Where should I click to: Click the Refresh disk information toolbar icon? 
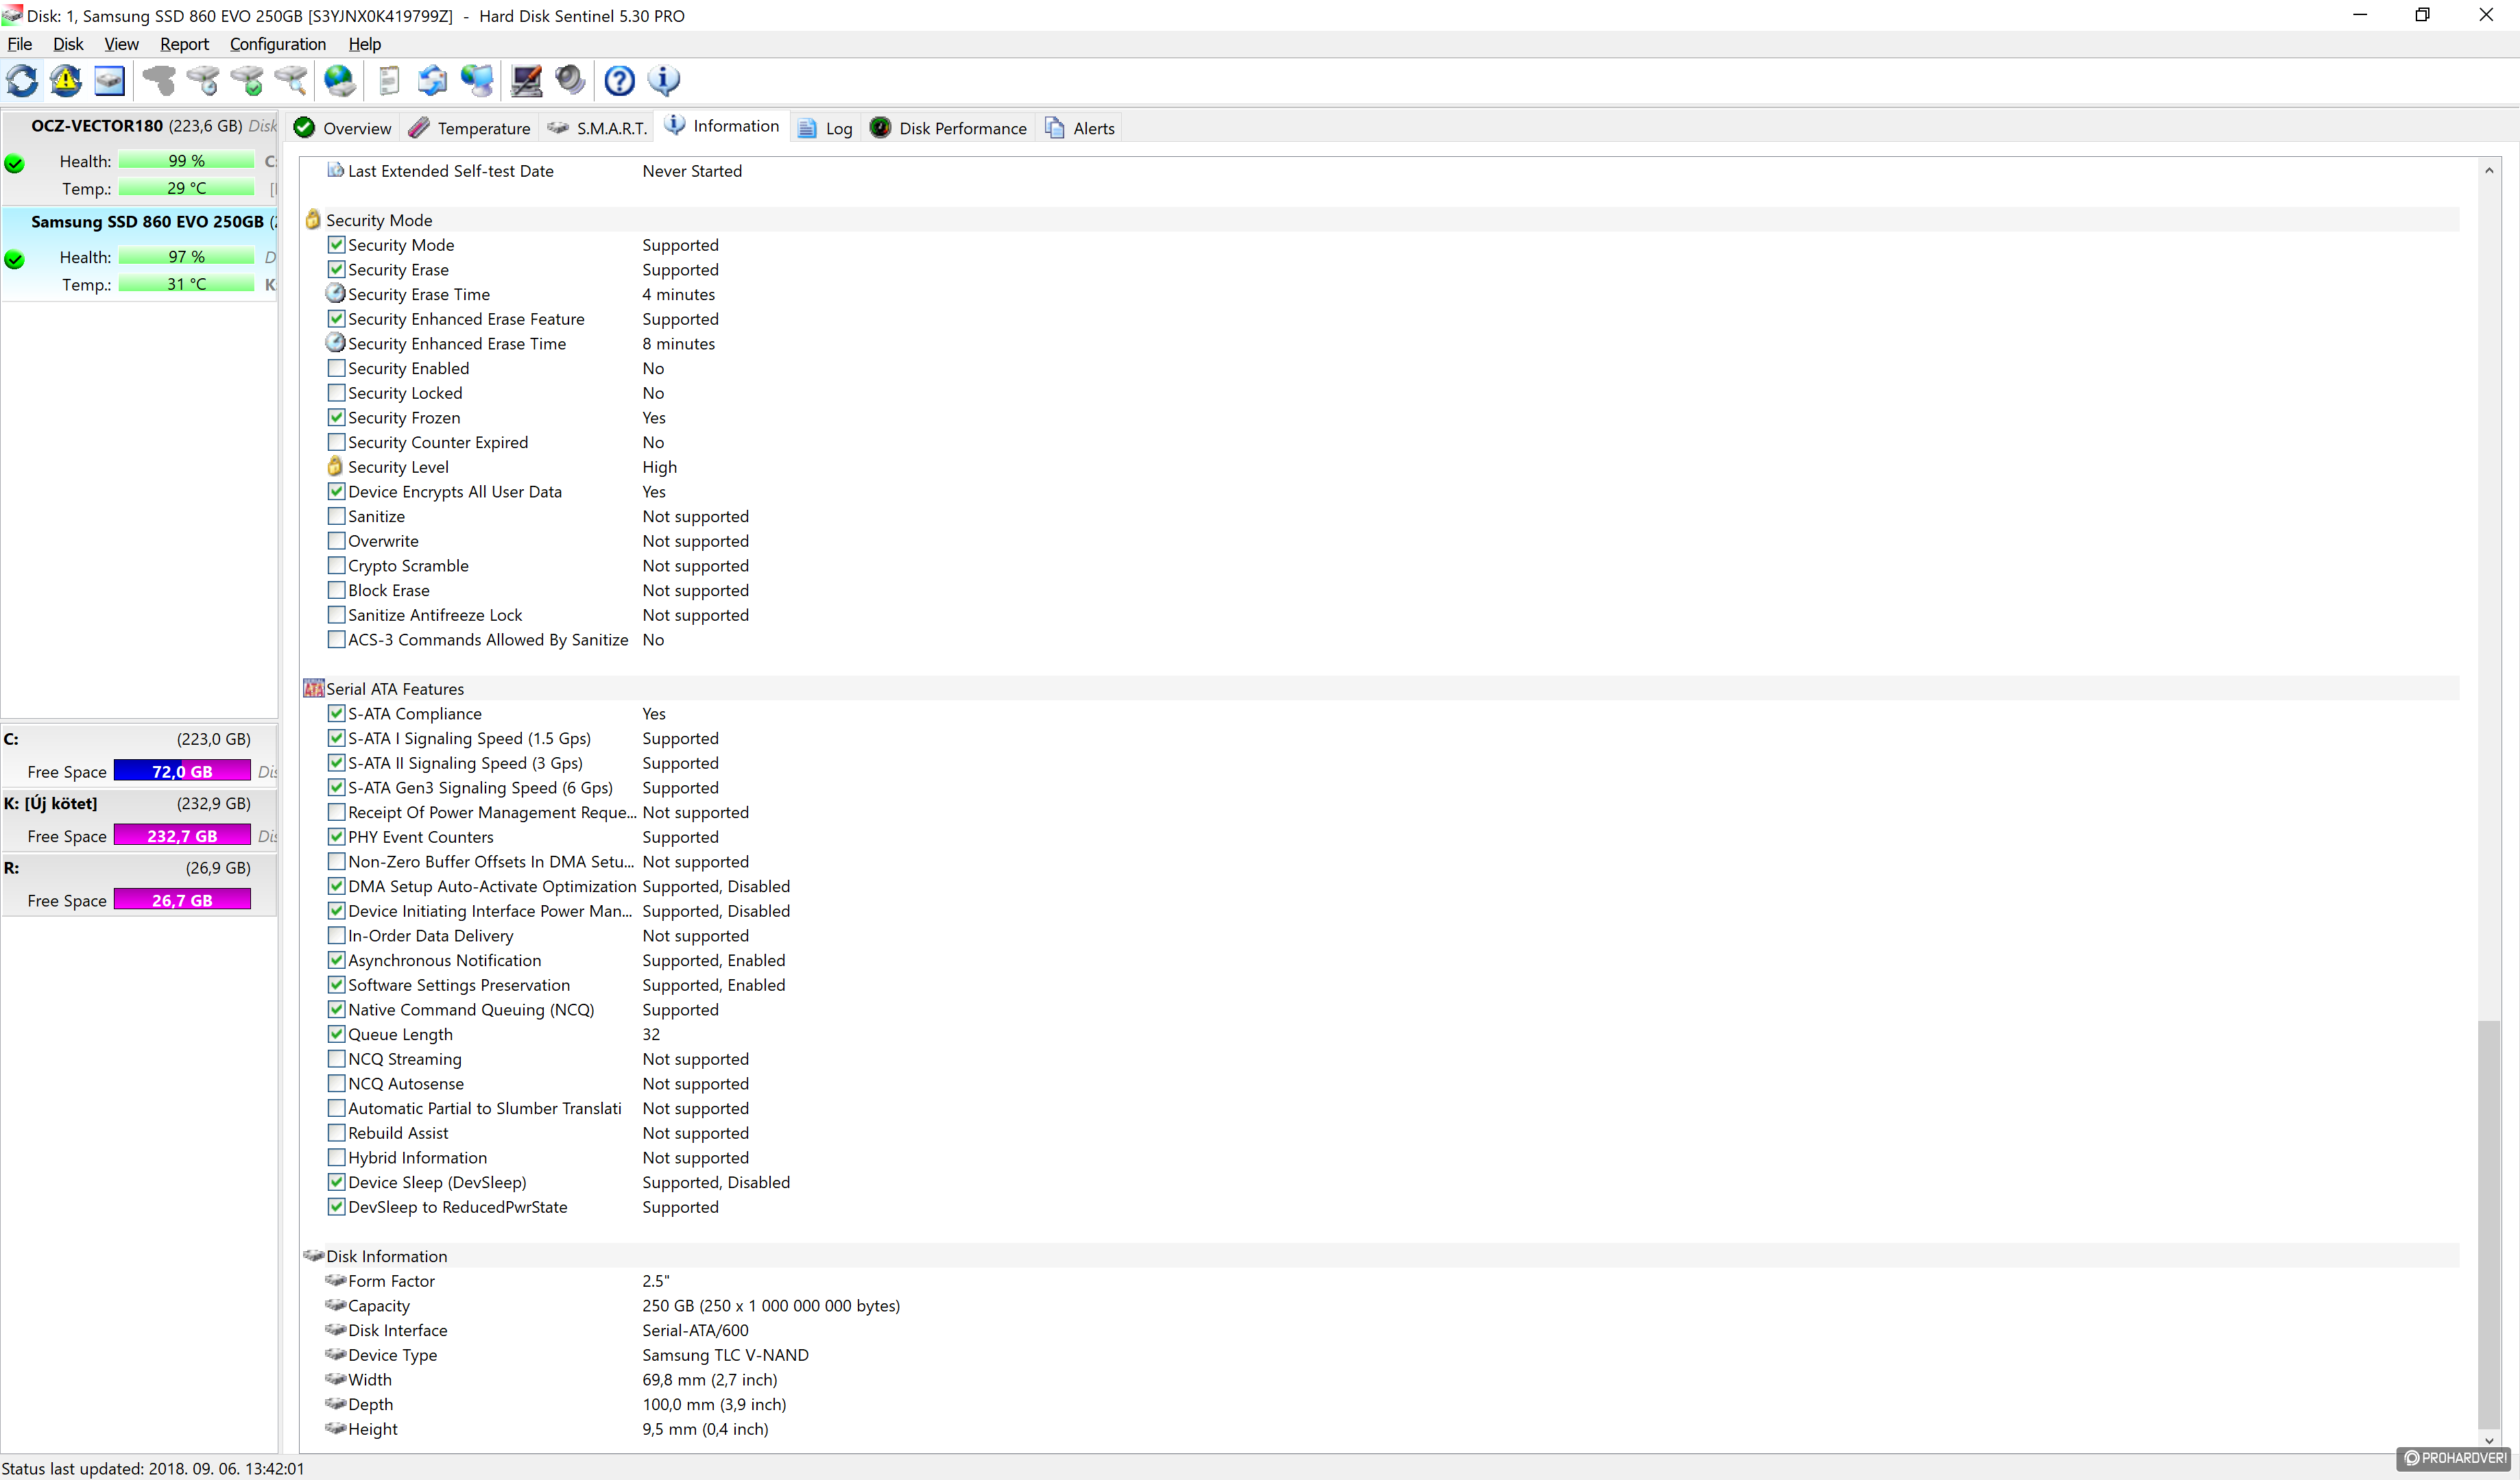coord(22,80)
